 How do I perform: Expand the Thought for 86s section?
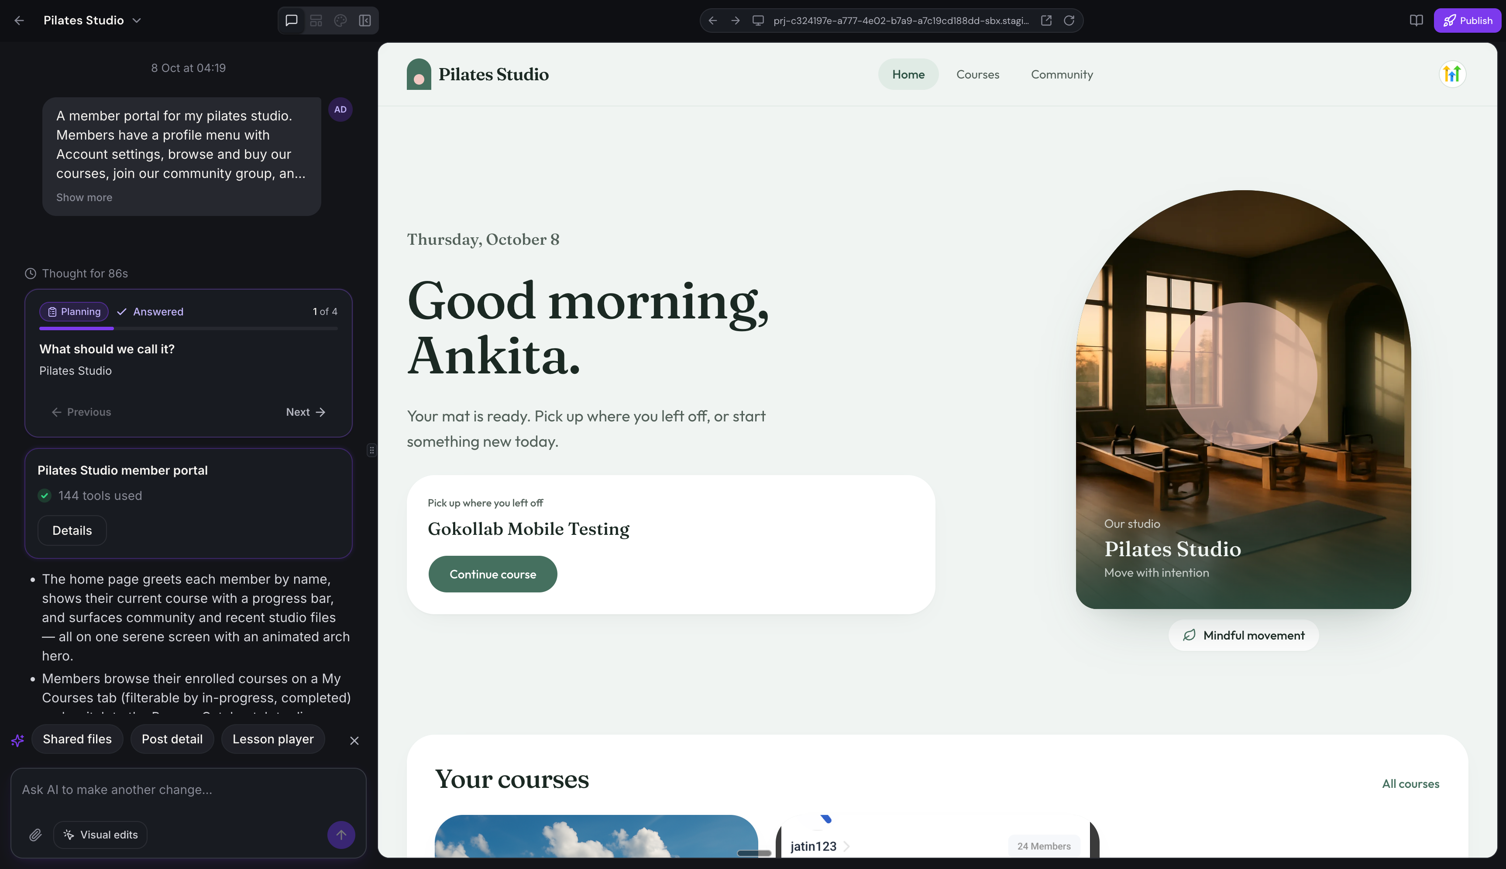coord(76,274)
